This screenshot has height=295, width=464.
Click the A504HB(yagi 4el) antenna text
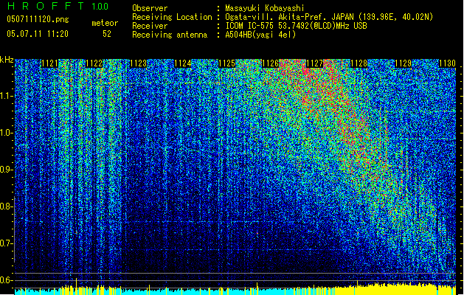(x=260, y=35)
